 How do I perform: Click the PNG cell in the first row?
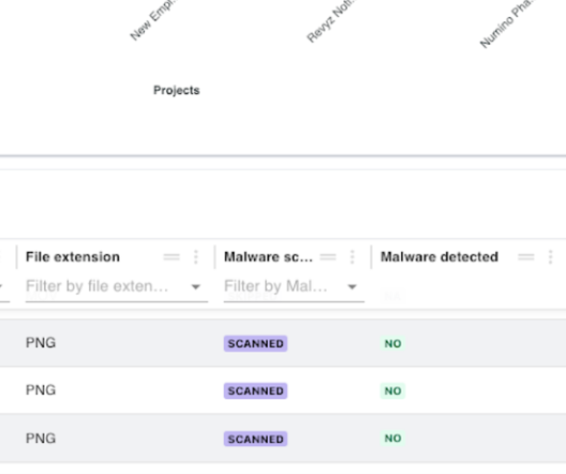pos(40,343)
